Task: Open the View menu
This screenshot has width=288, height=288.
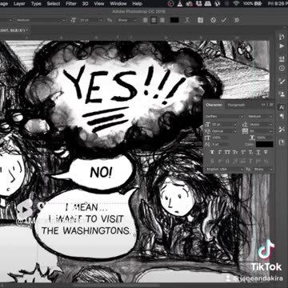Action: (99, 4)
